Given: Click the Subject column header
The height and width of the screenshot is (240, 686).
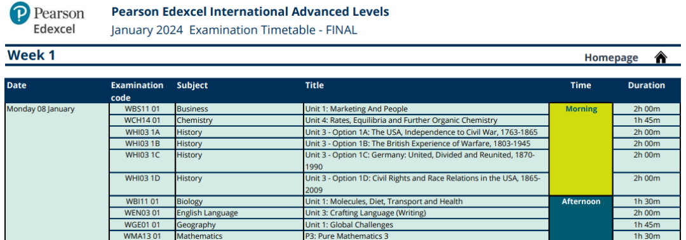Looking at the screenshot, I should click(192, 85).
